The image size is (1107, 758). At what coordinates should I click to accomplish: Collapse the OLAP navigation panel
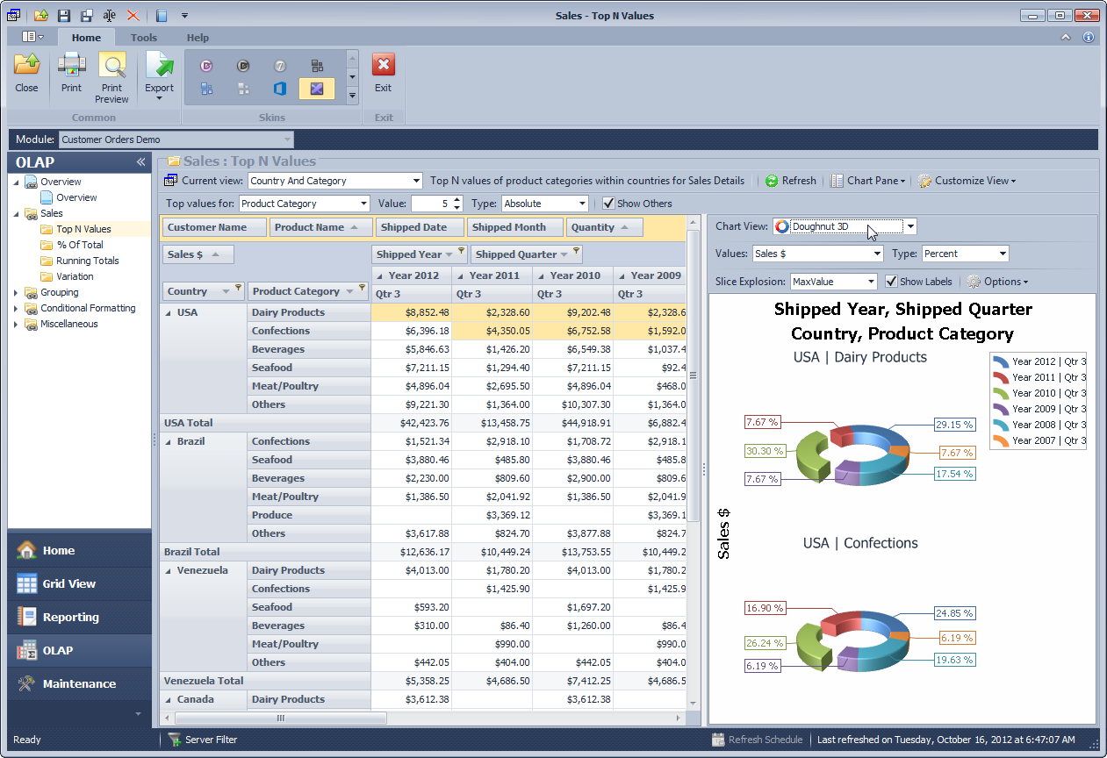[140, 162]
